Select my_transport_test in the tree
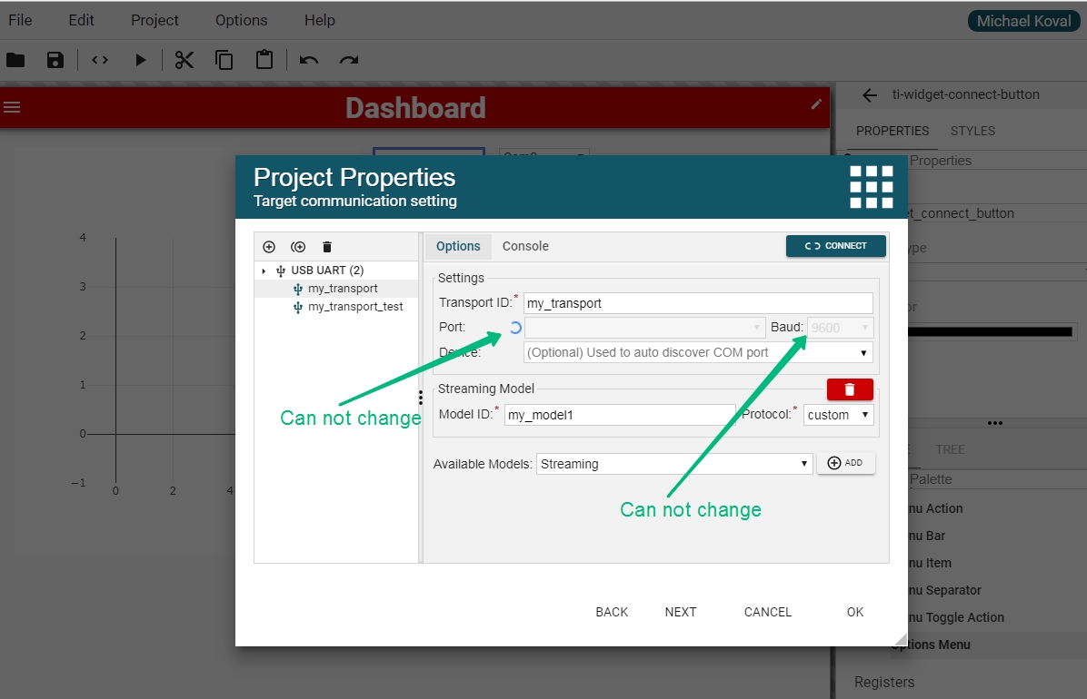The image size is (1087, 699). [x=355, y=307]
